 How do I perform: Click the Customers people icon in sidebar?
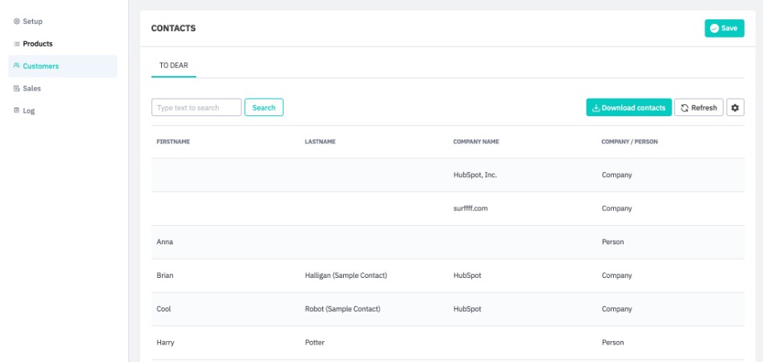pyautogui.click(x=17, y=66)
